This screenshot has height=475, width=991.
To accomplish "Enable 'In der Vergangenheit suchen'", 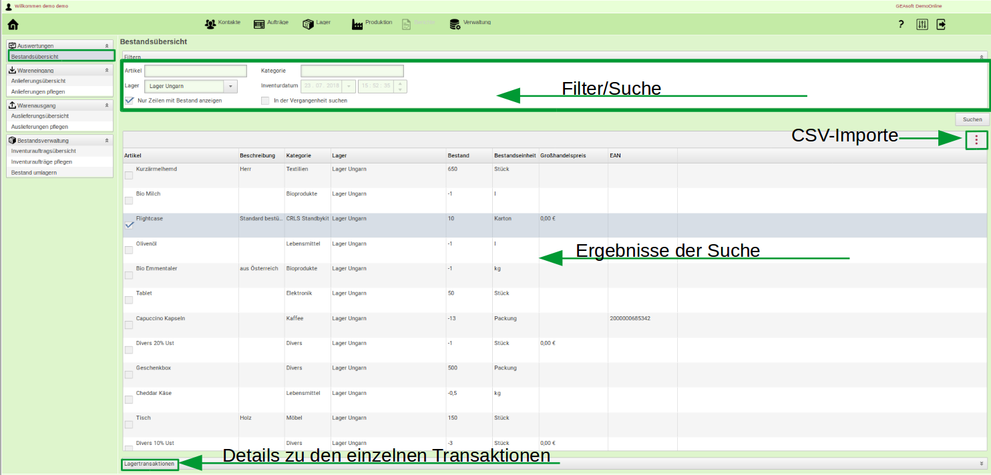I will click(266, 100).
